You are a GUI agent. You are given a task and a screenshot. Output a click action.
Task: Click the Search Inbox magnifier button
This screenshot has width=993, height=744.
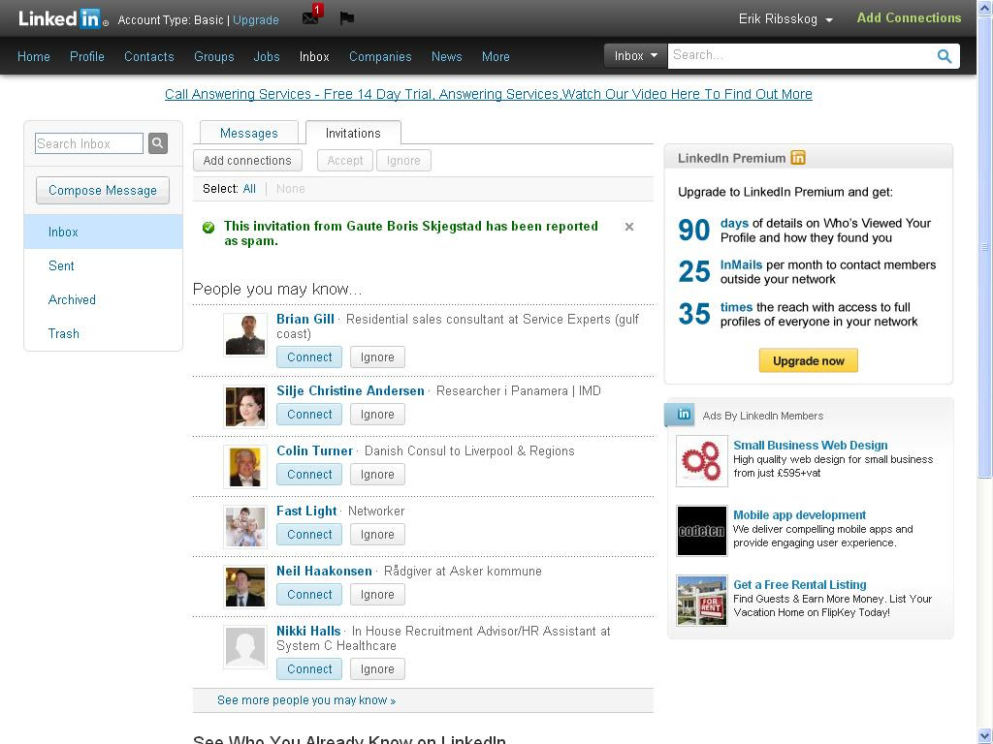coord(158,143)
